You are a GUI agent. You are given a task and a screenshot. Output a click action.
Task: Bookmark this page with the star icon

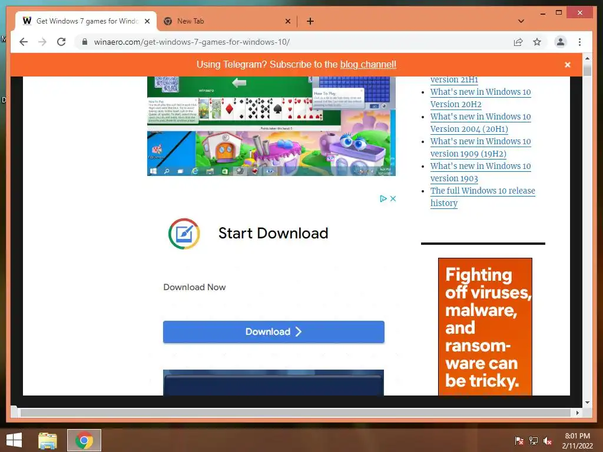(x=537, y=42)
